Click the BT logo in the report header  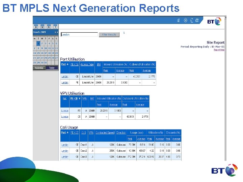point(214,21)
